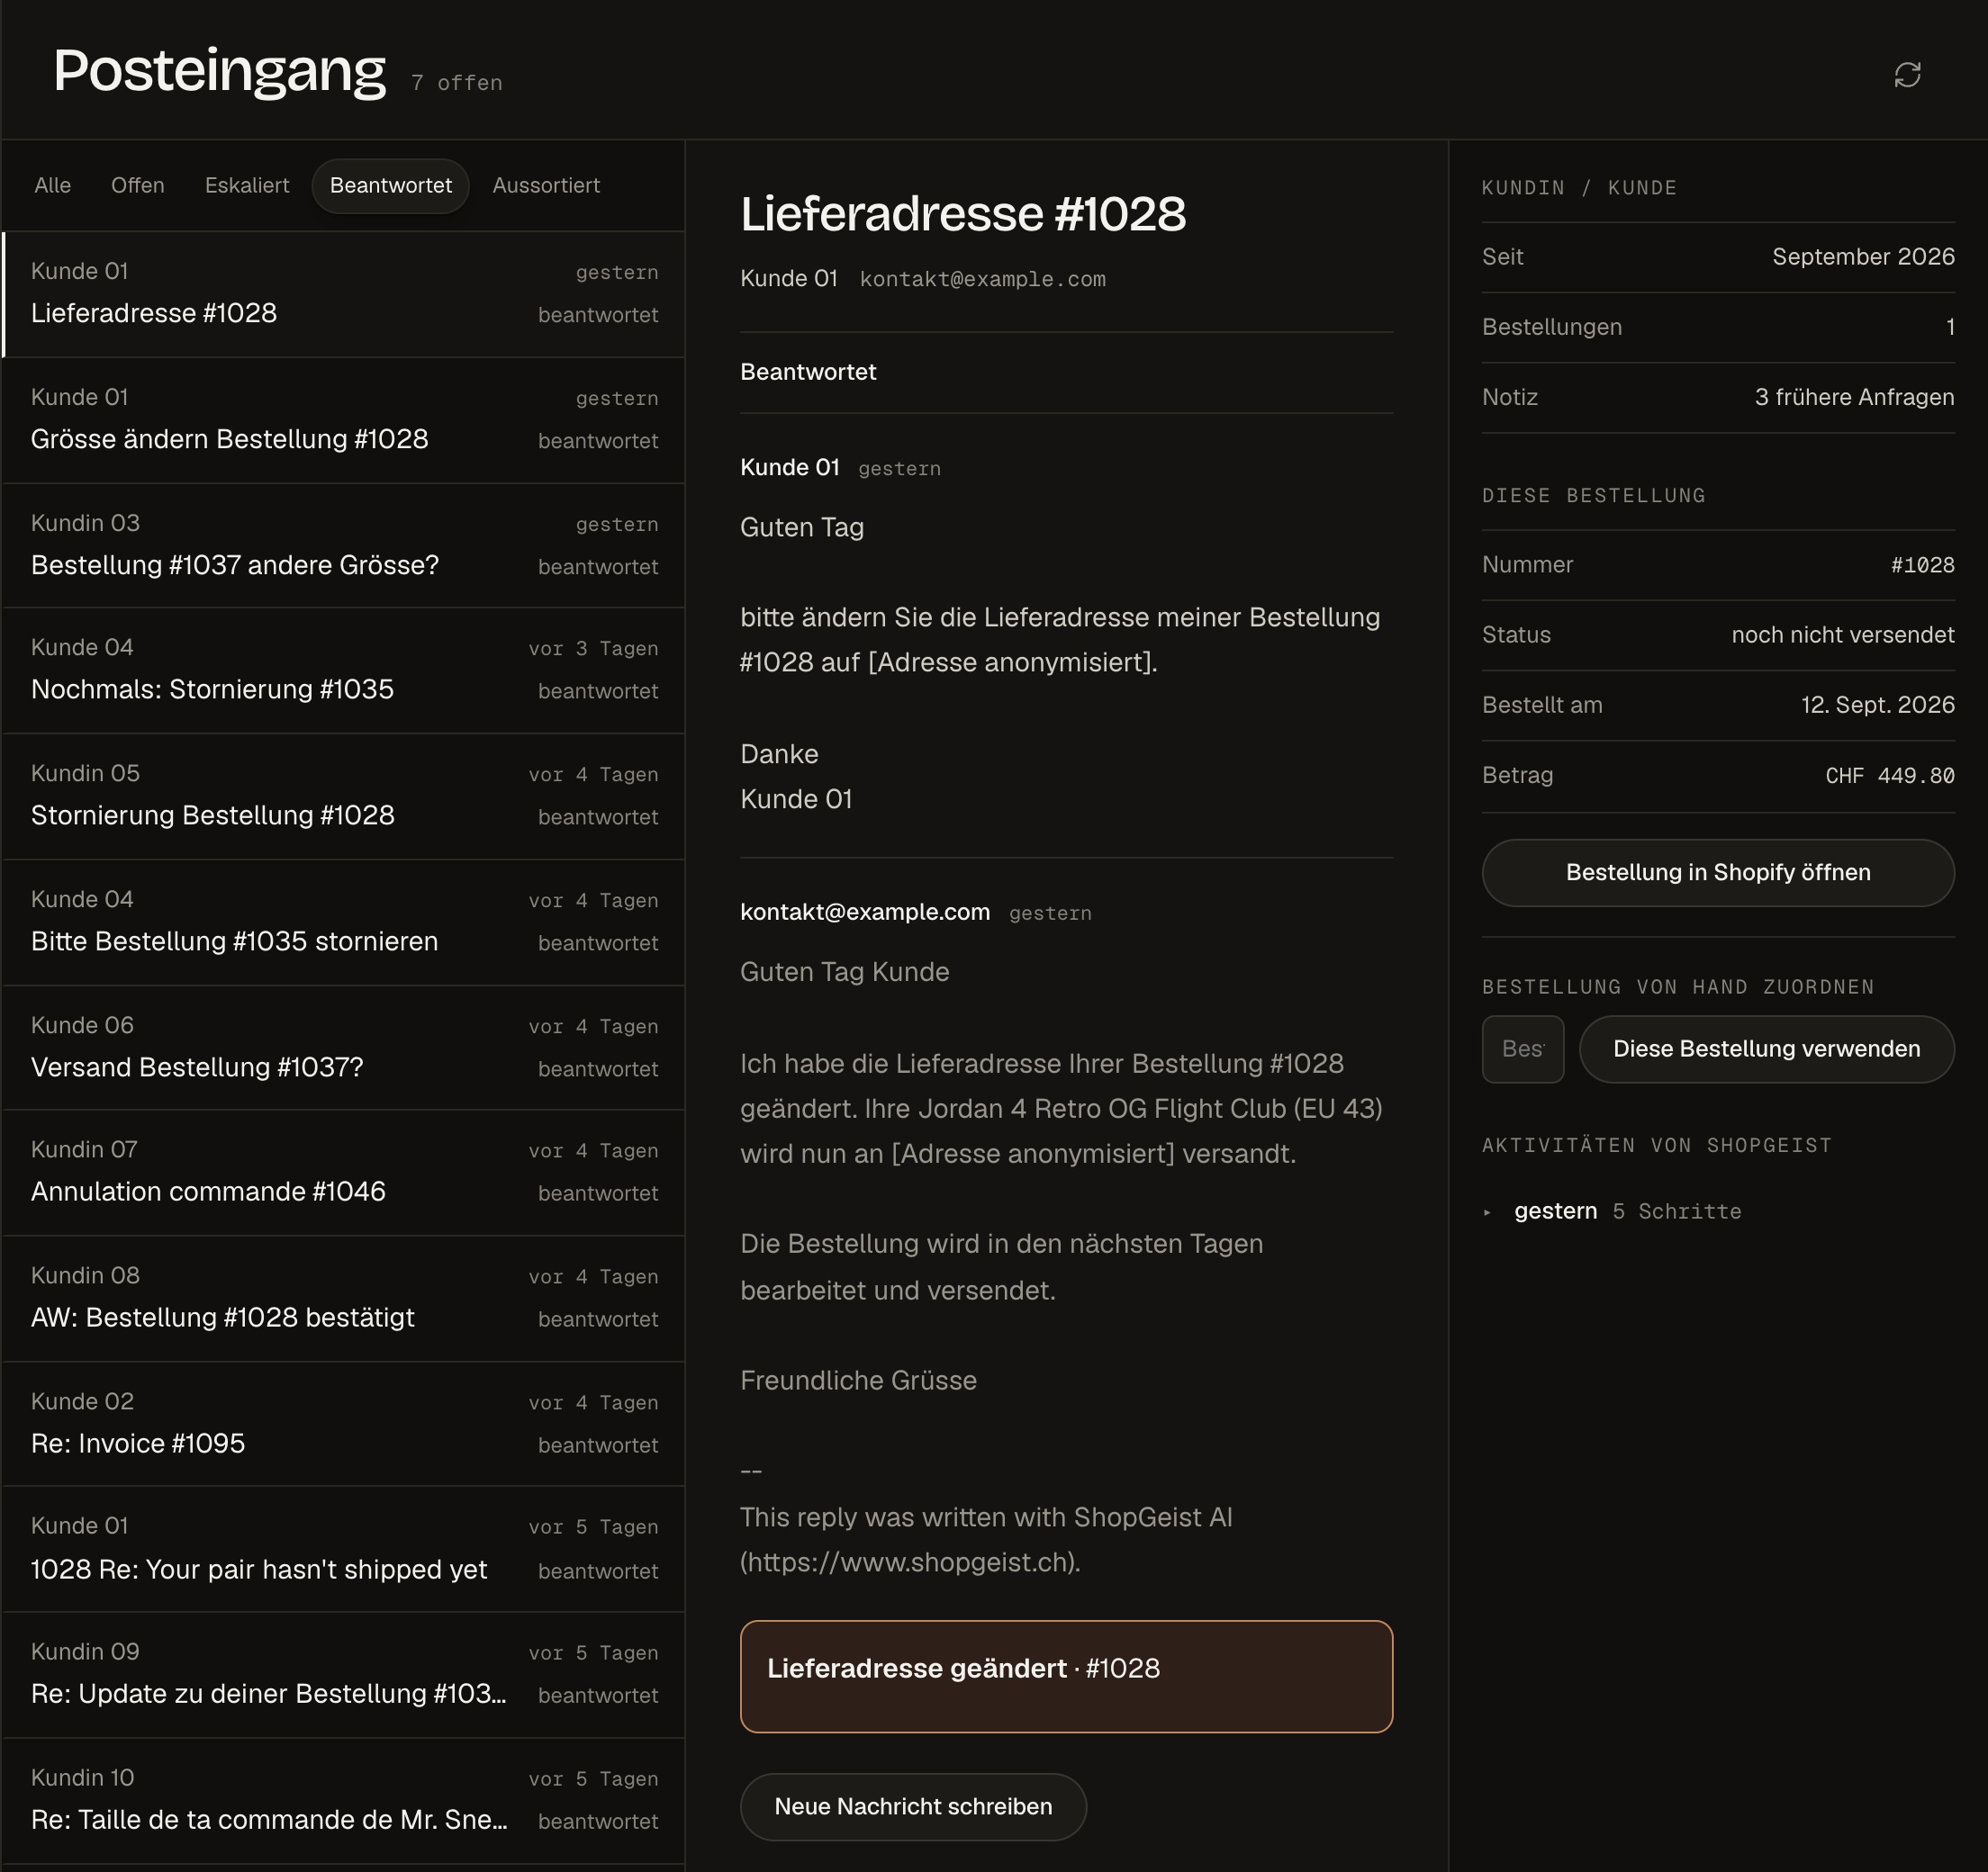Select '1028 Re: Your pair hasn't shipped yet'
The height and width of the screenshot is (1872, 1988).
click(x=343, y=1549)
